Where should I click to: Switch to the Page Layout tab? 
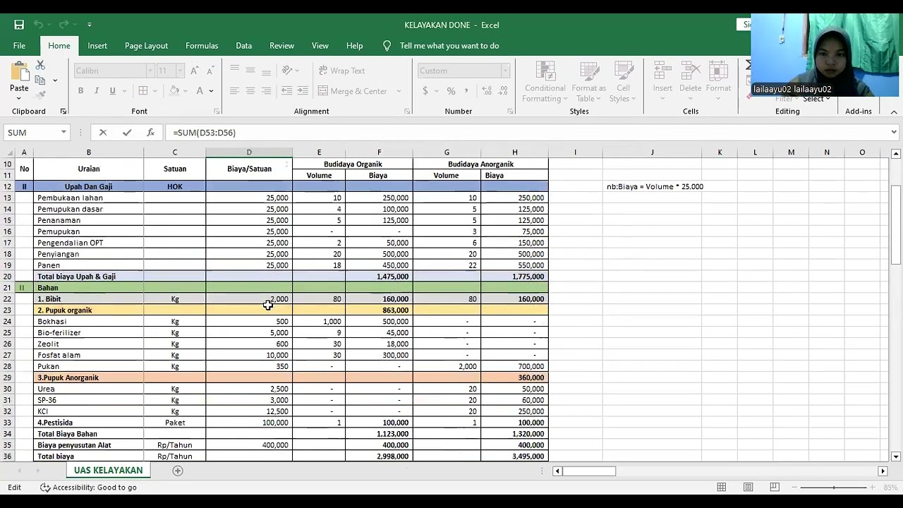(x=146, y=46)
